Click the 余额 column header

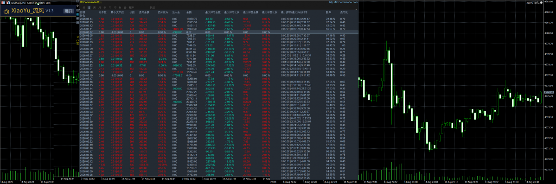pos(189,12)
